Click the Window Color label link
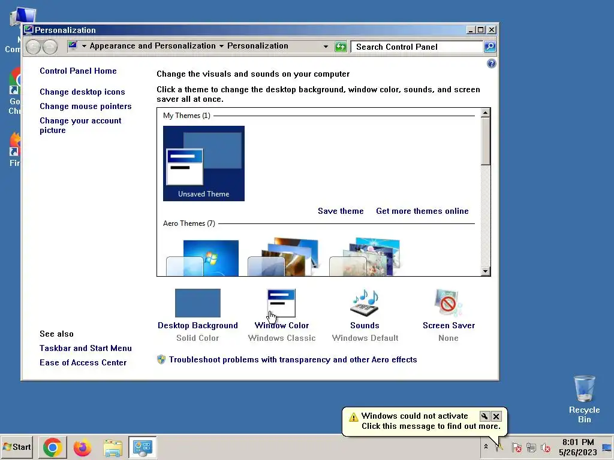This screenshot has height=460, width=614. (282, 325)
